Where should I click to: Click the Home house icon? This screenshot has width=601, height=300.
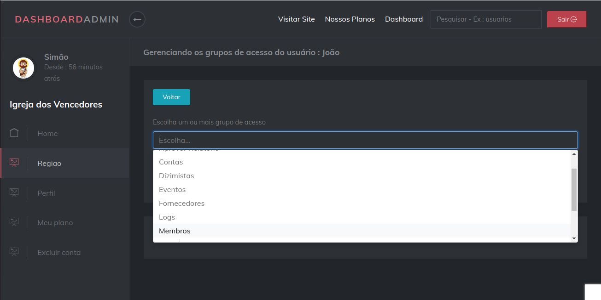coord(14,133)
